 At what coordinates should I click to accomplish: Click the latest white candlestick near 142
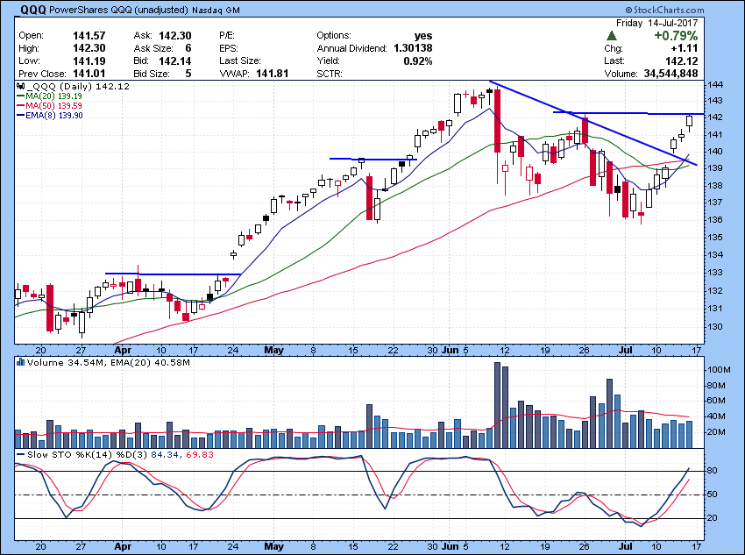[x=690, y=121]
